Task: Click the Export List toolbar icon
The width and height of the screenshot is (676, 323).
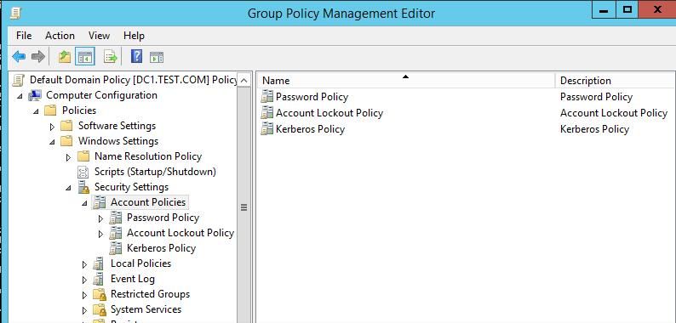Action: [111, 56]
